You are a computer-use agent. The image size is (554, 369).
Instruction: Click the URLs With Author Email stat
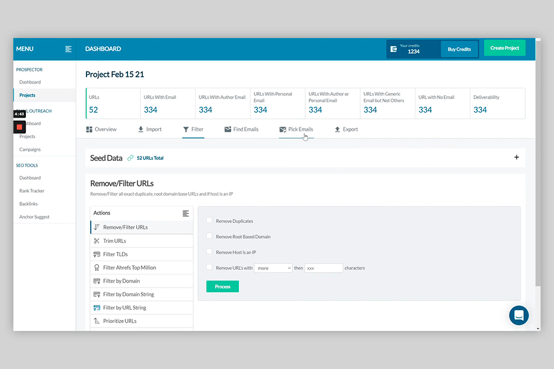click(x=223, y=103)
